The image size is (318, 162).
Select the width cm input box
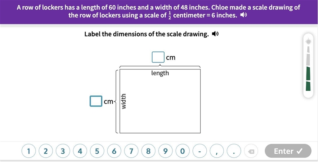96,101
